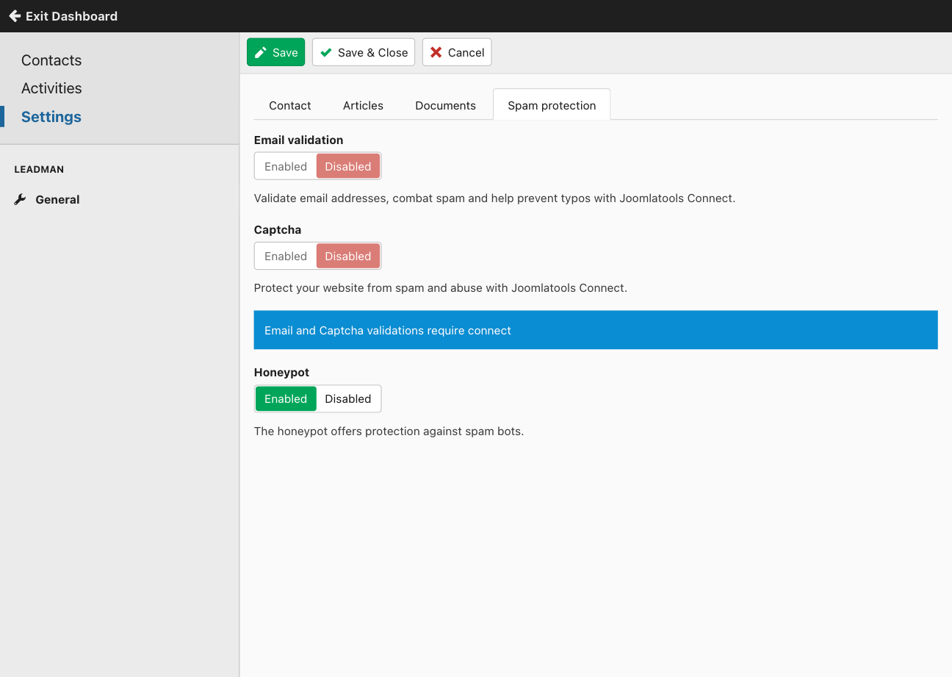The height and width of the screenshot is (677, 952).
Task: Go to the Documents tab
Action: (445, 105)
